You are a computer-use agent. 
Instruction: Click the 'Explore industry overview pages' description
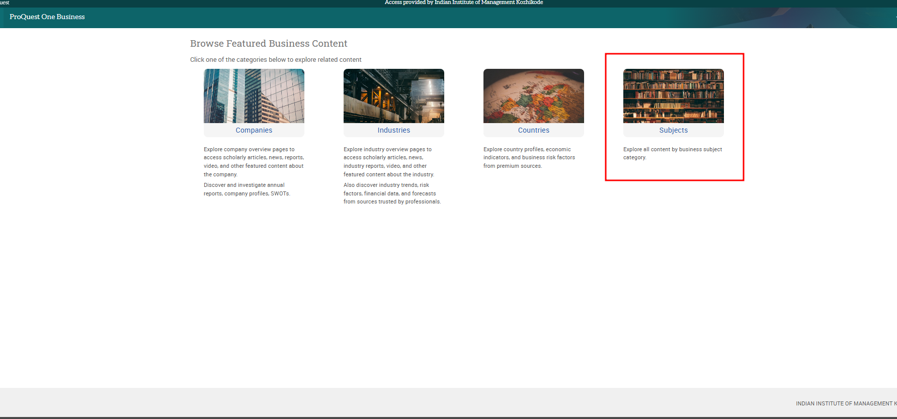pos(388,162)
